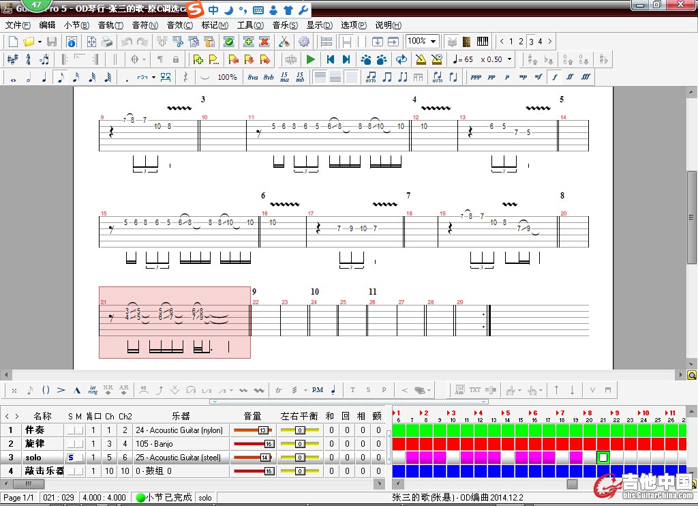The width and height of the screenshot is (698, 506).
Task: Switch to track tab 4
Action: pos(540,42)
